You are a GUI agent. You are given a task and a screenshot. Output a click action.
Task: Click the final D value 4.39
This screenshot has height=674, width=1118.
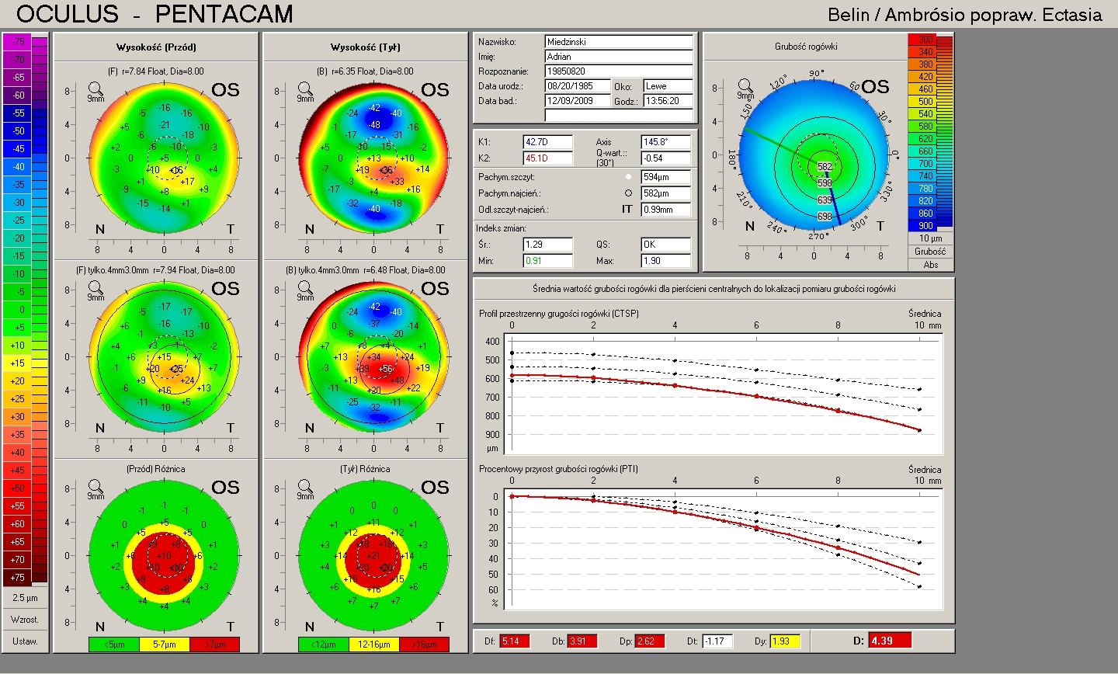point(890,641)
